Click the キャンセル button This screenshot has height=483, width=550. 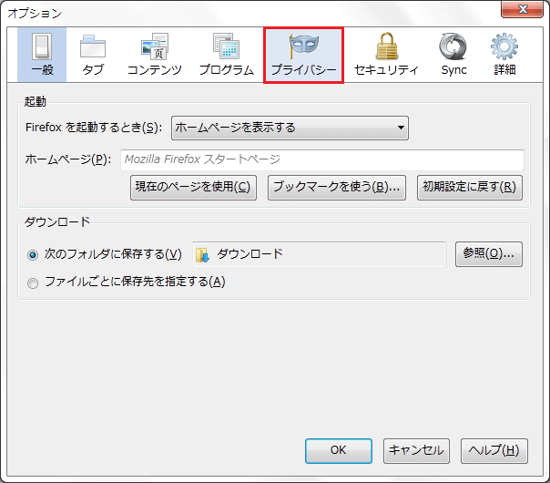416,451
